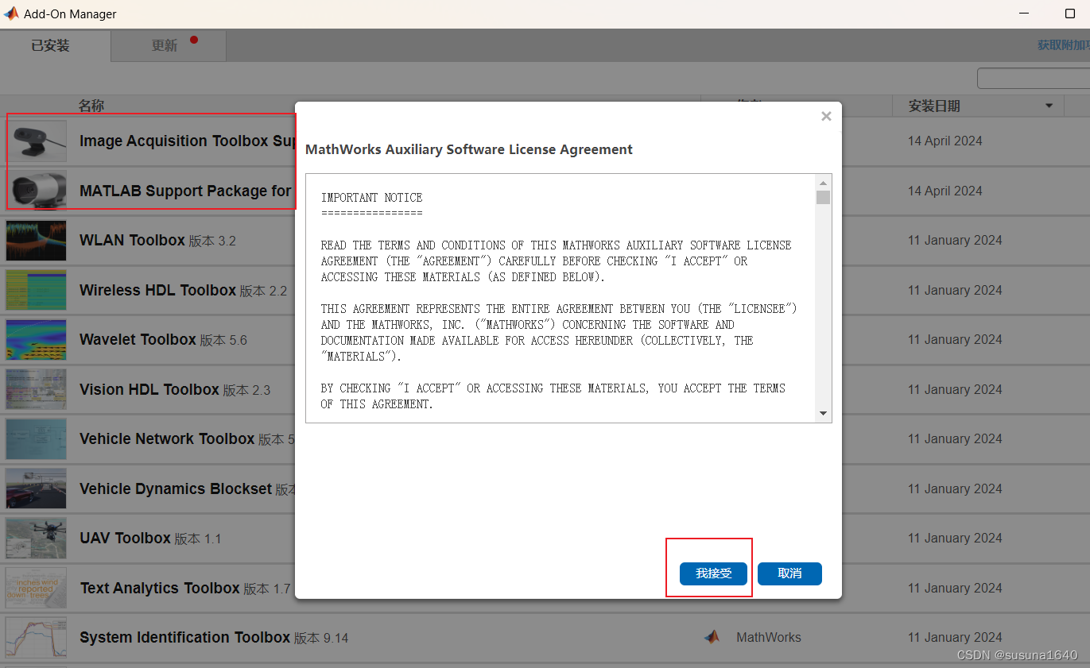Maximize the Add-On Manager window
Image resolution: width=1090 pixels, height=668 pixels.
pyautogui.click(x=1069, y=14)
